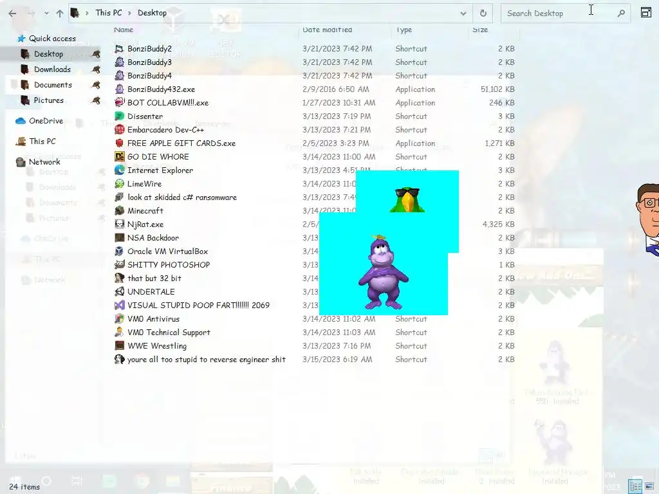Click the green parrot with sunglasses
Image resolution: width=659 pixels, height=494 pixels.
tap(407, 199)
